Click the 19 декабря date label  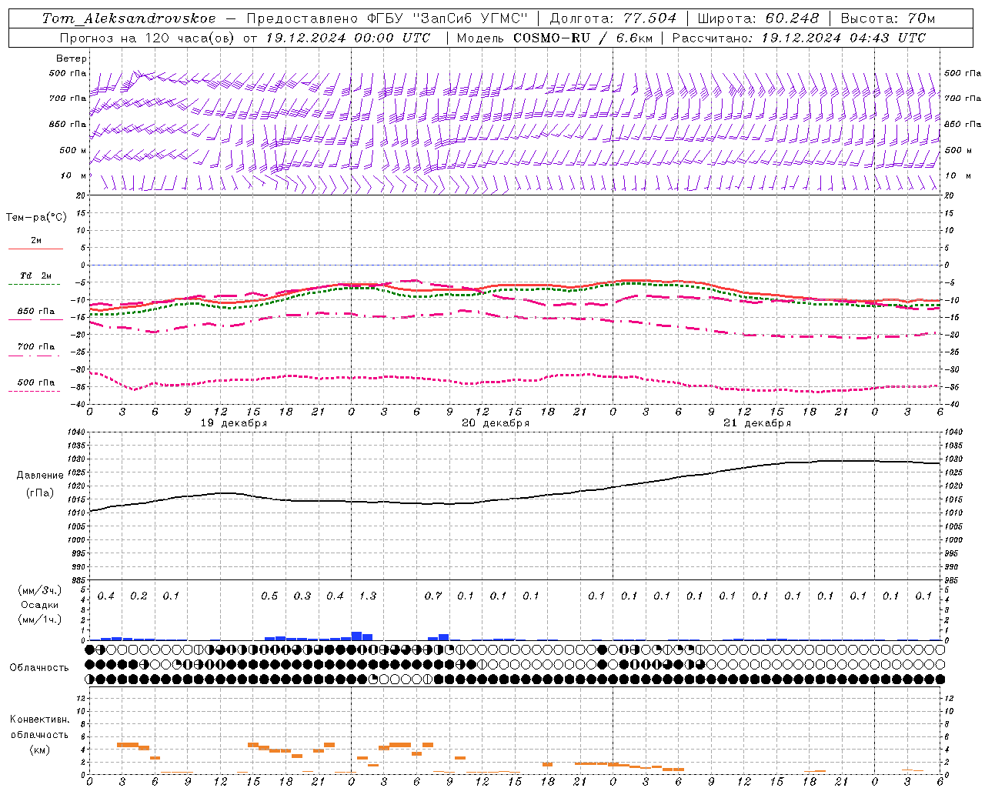coord(234,423)
